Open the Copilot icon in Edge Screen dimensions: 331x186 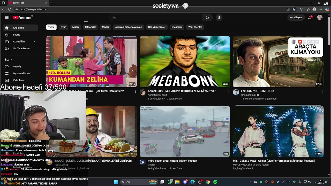(327, 9)
